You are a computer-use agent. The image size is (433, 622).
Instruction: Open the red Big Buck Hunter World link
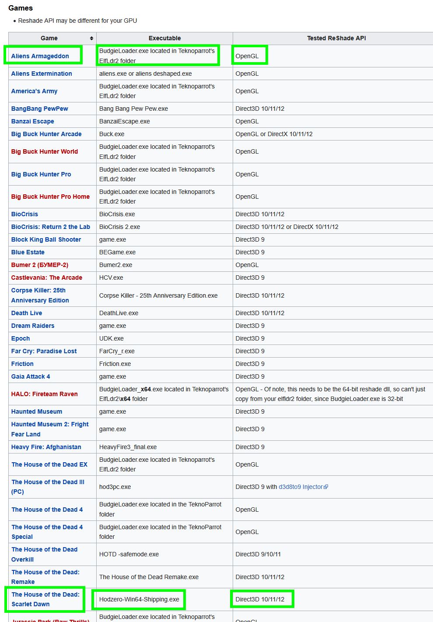coord(44,151)
